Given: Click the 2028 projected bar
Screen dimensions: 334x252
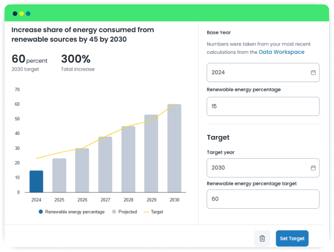Looking at the screenshot, I should (x=128, y=159).
